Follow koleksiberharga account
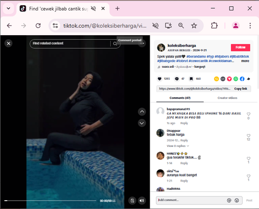The width and height of the screenshot is (259, 209). point(240,48)
